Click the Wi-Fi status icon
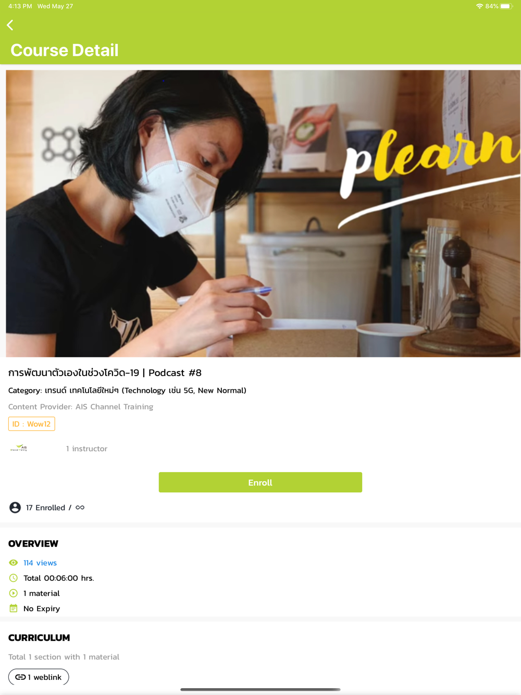The height and width of the screenshot is (695, 521). 479,6
